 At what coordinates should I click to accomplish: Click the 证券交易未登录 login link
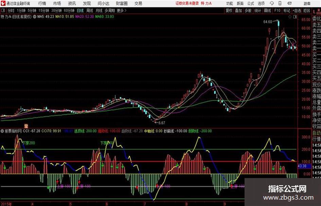coord(187,3)
